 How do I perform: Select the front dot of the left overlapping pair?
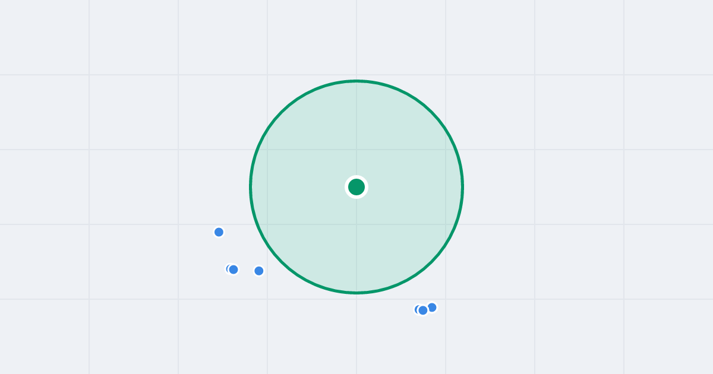coord(234,270)
